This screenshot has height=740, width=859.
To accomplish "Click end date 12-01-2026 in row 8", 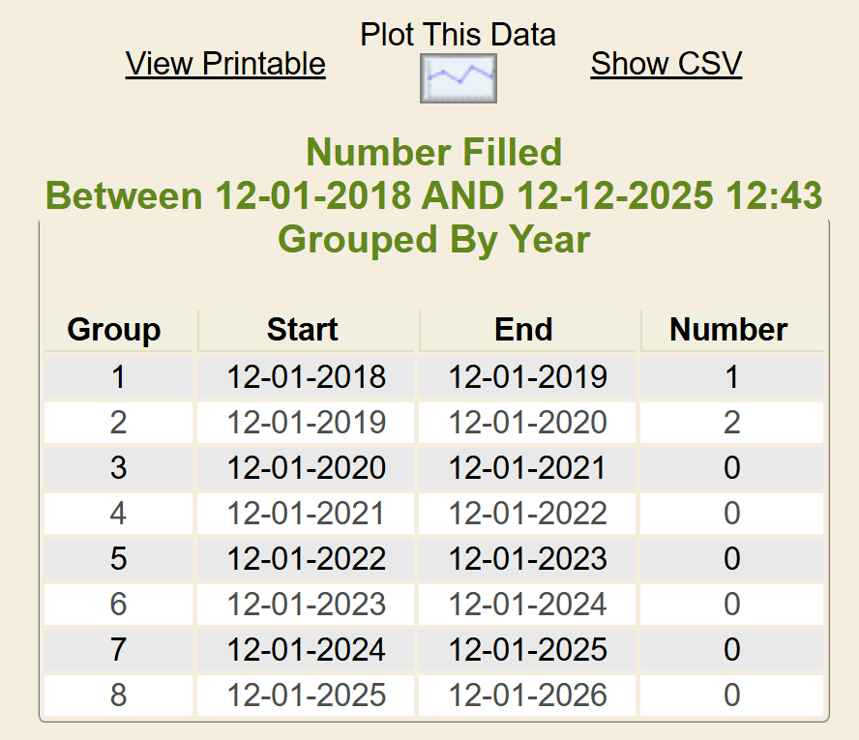I will [527, 696].
